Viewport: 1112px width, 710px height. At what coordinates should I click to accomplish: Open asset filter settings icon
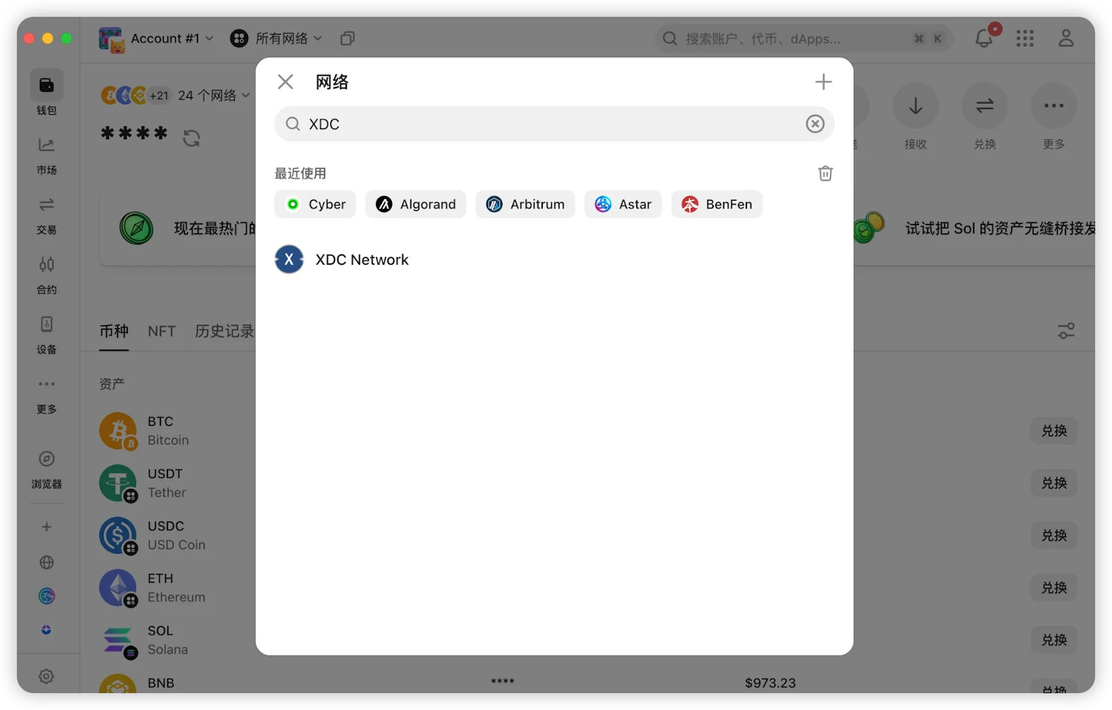1065,331
